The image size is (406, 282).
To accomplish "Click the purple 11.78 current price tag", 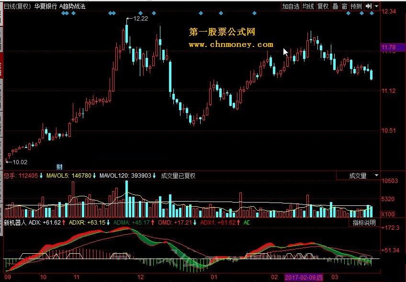I will (392, 47).
